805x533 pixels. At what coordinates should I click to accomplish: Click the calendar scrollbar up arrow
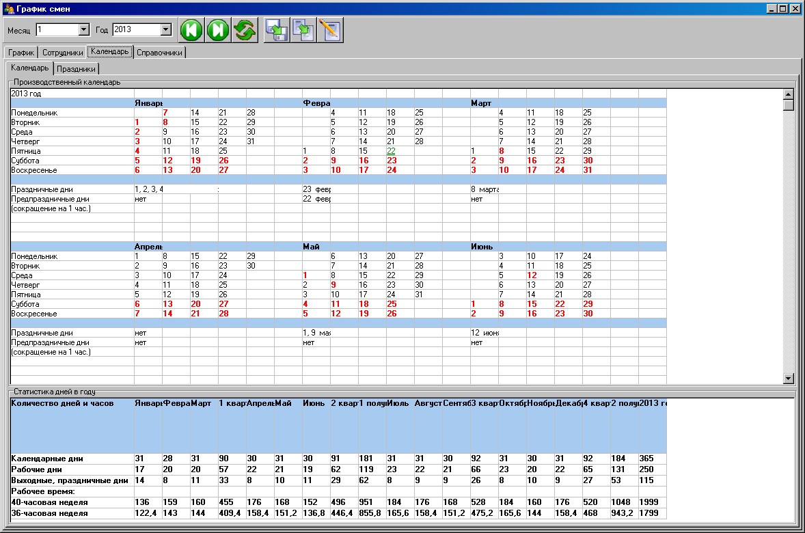[789, 94]
